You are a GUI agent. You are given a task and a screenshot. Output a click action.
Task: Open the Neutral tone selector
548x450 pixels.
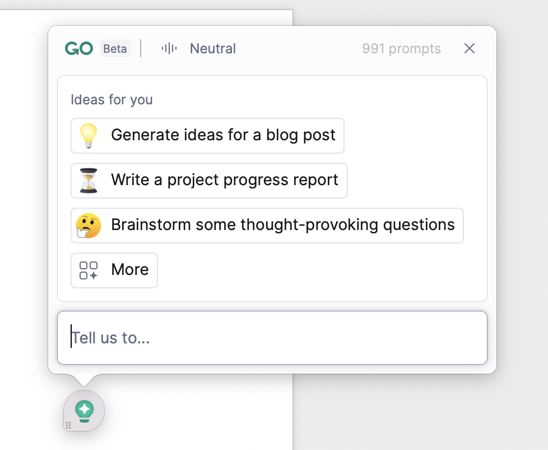coord(212,49)
